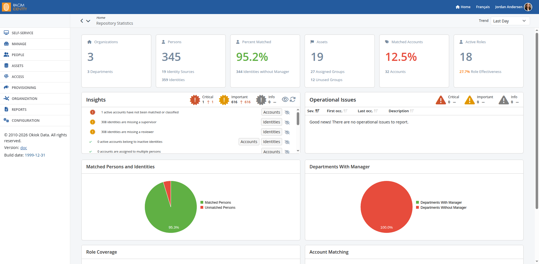Click the Access fingerprint icon
This screenshot has width=539, height=264.
tap(6, 76)
